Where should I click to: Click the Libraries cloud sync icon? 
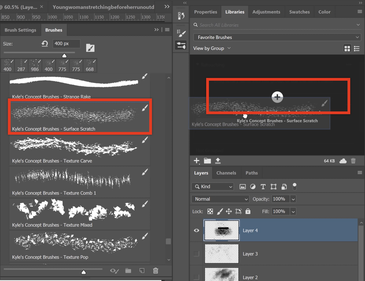coord(343,161)
